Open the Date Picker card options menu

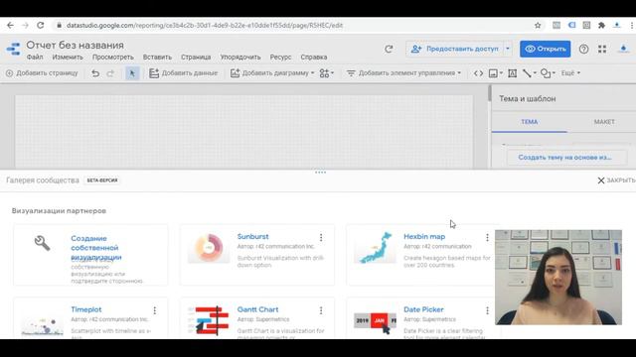[x=487, y=310]
